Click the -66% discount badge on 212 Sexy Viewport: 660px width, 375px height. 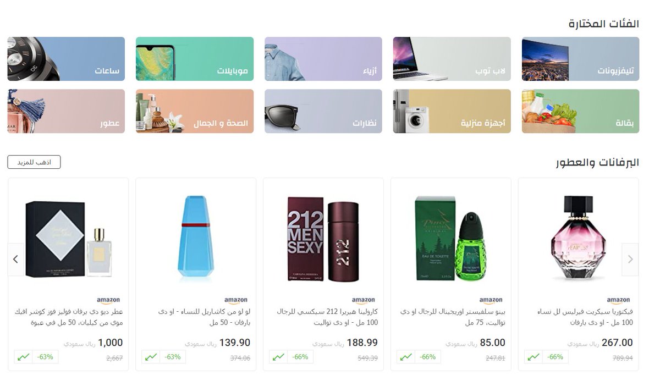click(300, 357)
